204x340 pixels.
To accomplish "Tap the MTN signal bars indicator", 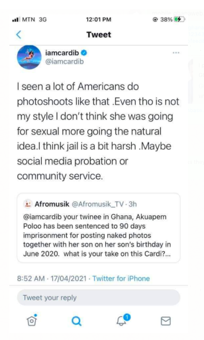I will (16, 20).
